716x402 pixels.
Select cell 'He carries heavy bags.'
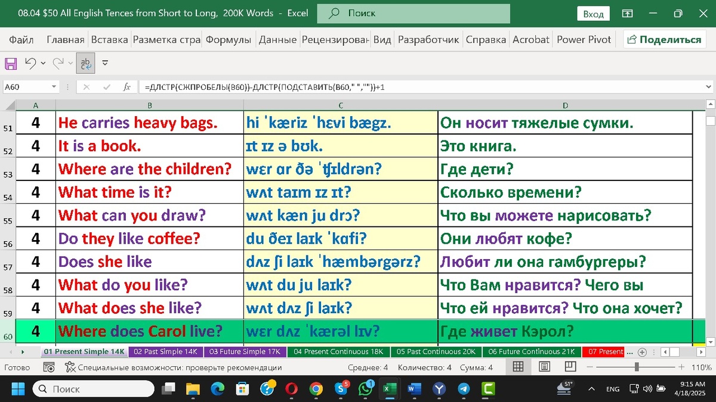[x=149, y=123]
